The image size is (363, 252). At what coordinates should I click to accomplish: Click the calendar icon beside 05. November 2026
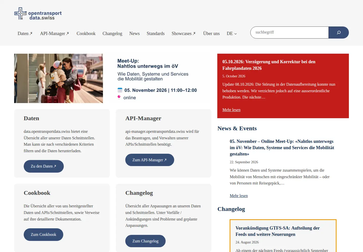(x=120, y=90)
